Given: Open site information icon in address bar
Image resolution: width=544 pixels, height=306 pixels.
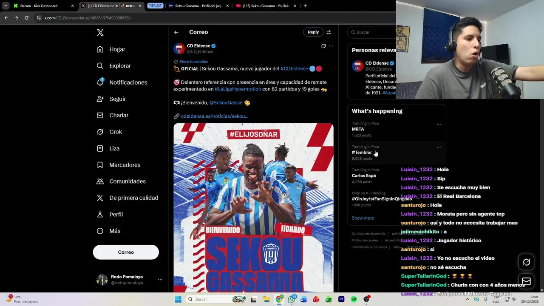Looking at the screenshot, I should (x=39, y=18).
